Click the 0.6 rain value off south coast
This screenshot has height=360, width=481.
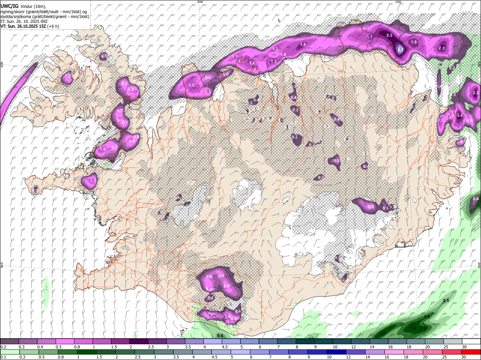click(221, 336)
